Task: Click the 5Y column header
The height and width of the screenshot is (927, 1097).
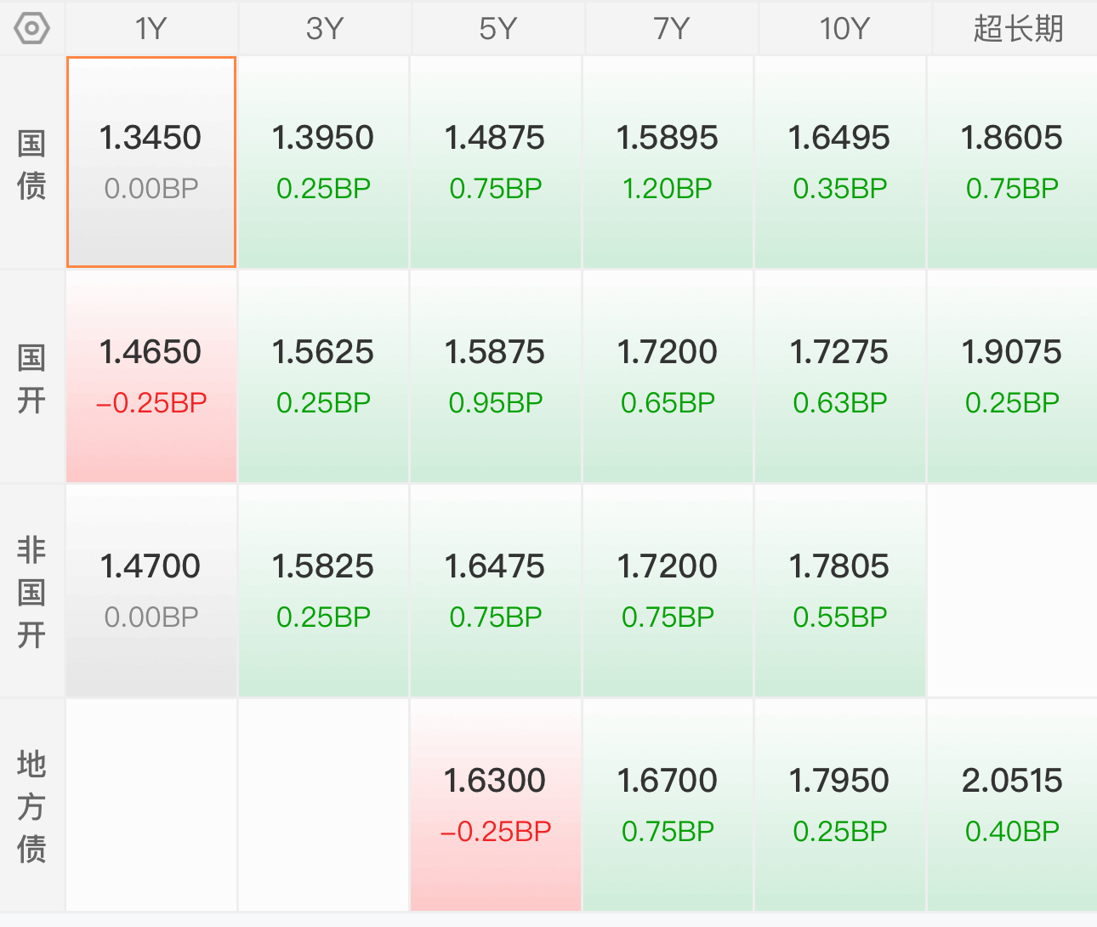Action: pos(497,29)
